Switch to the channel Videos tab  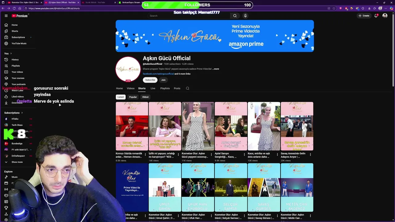coord(131,88)
